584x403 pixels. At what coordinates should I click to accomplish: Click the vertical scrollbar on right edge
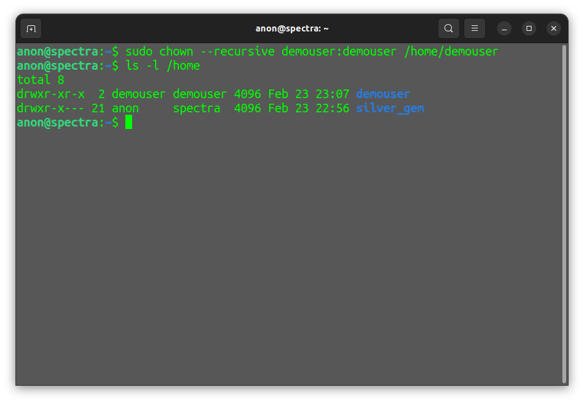point(564,214)
